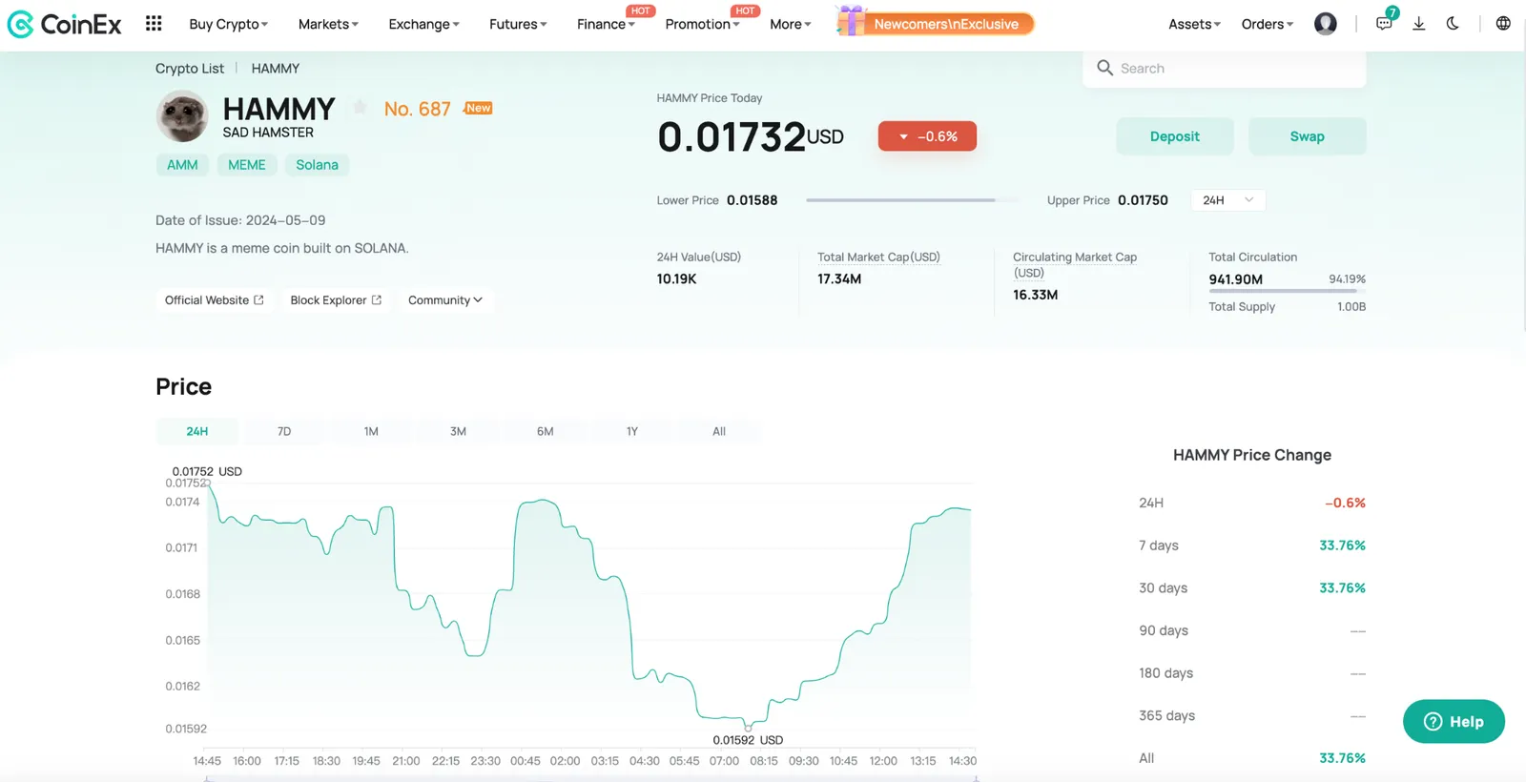Viewport: 1526px width, 782px height.
Task: Click the Date of Issue 2024-05-09 text
Action: 240,220
